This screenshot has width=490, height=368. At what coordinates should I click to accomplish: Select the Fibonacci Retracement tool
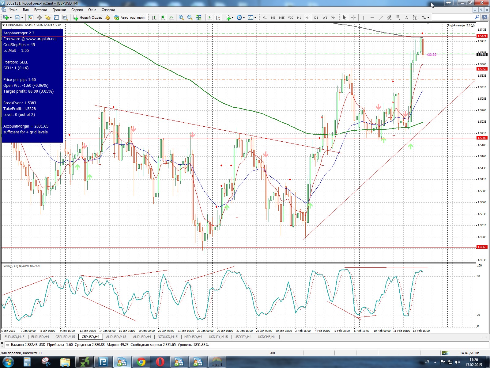click(398, 17)
